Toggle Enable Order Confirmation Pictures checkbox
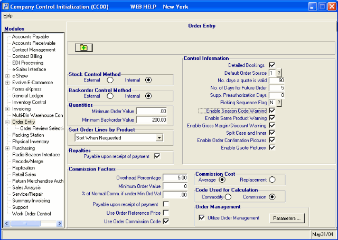 click(x=272, y=140)
